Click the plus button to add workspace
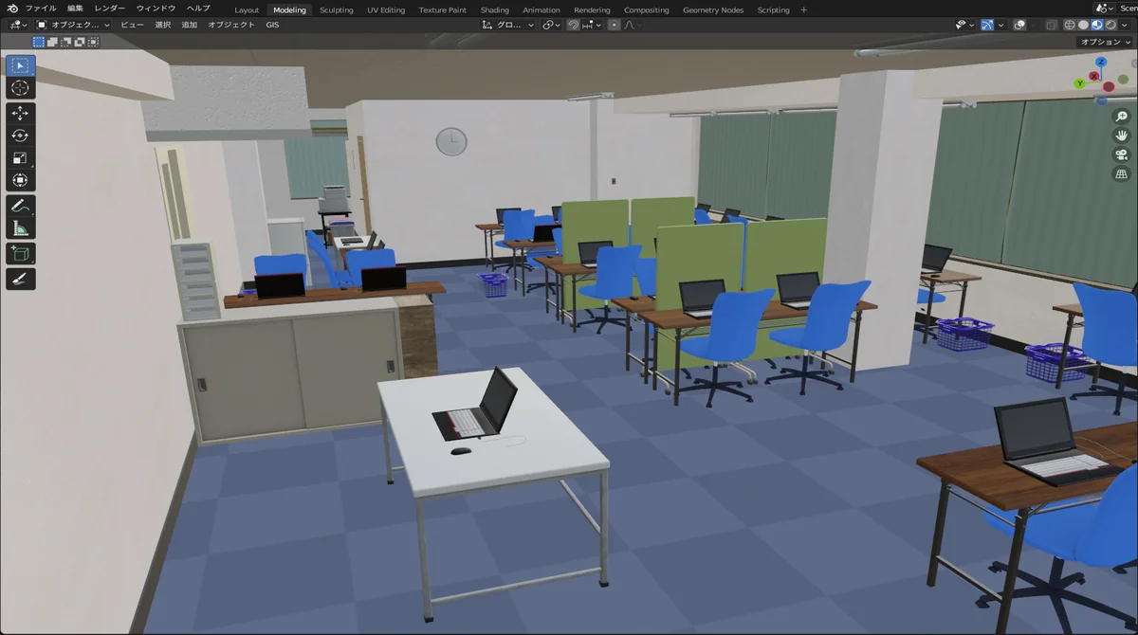The image size is (1138, 635). [x=804, y=9]
